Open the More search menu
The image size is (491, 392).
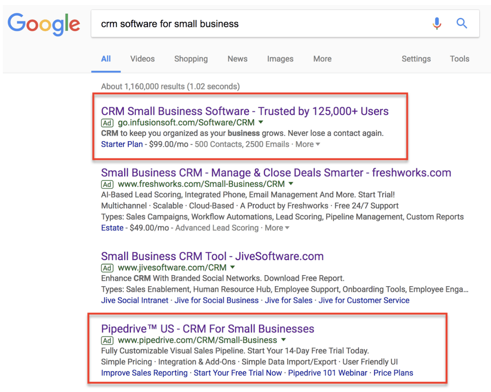(x=322, y=59)
